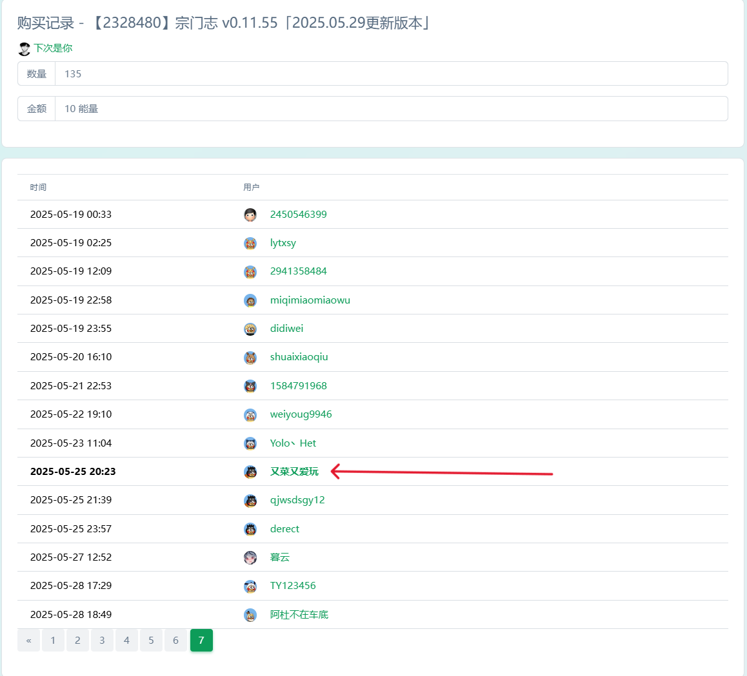Click avatar icon beside TY123456

[250, 586]
